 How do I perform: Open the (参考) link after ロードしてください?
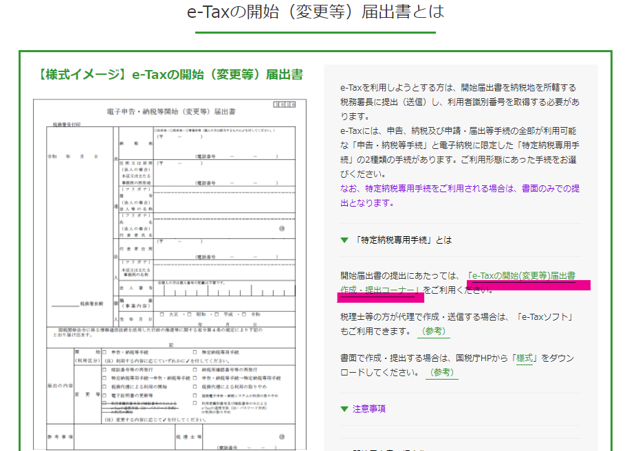point(442,372)
